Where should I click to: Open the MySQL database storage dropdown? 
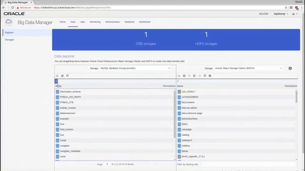[135, 68]
